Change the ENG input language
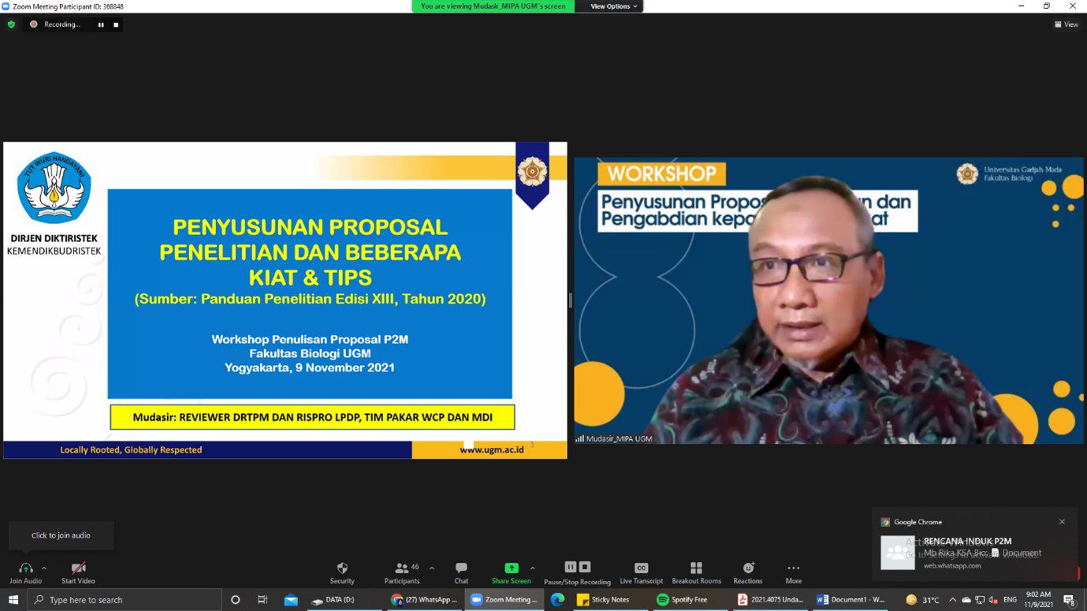 [1010, 600]
